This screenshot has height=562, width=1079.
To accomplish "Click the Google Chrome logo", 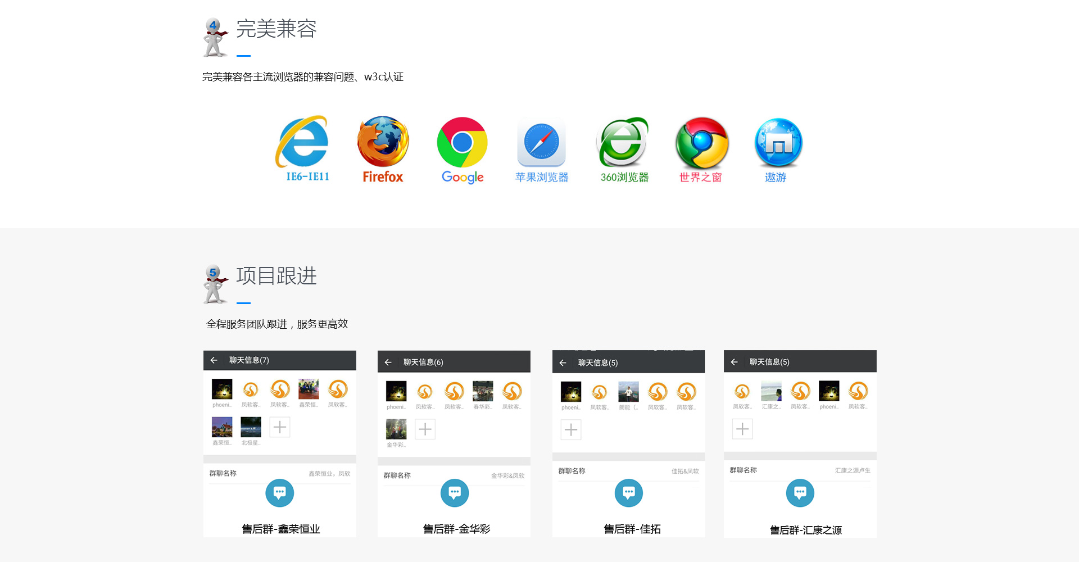I will [462, 142].
